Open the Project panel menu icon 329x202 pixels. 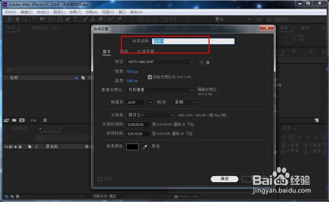click(19, 28)
